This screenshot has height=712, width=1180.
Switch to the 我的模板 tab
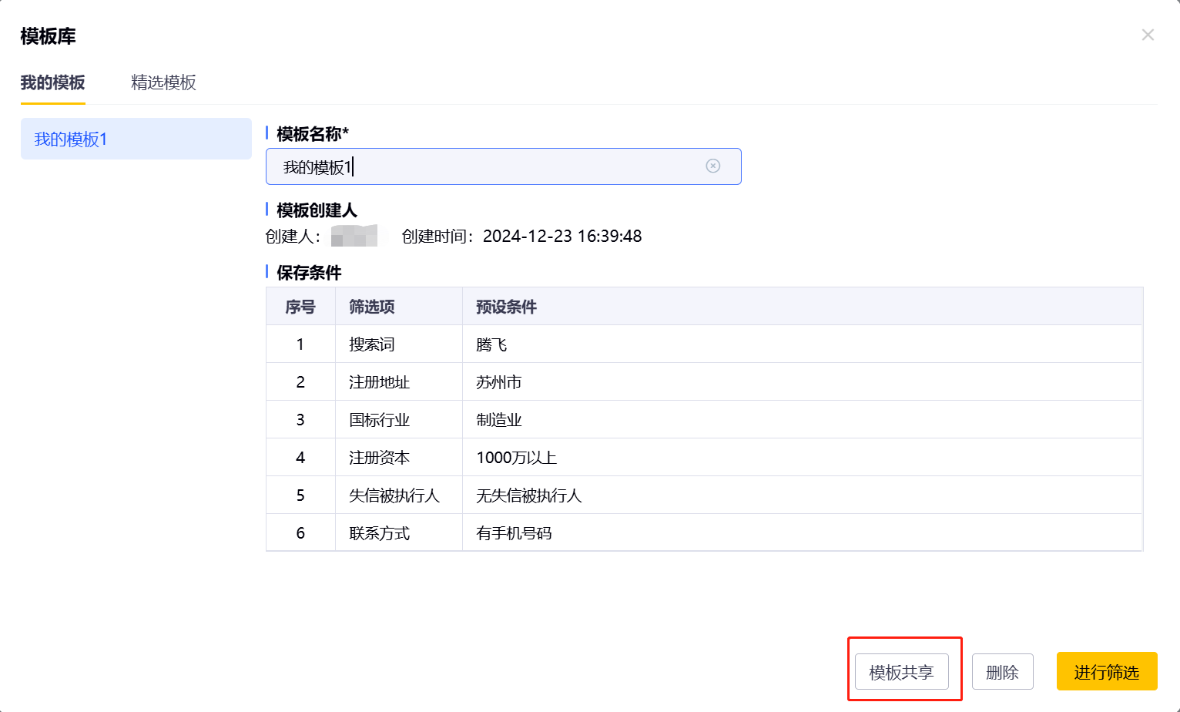[x=52, y=82]
